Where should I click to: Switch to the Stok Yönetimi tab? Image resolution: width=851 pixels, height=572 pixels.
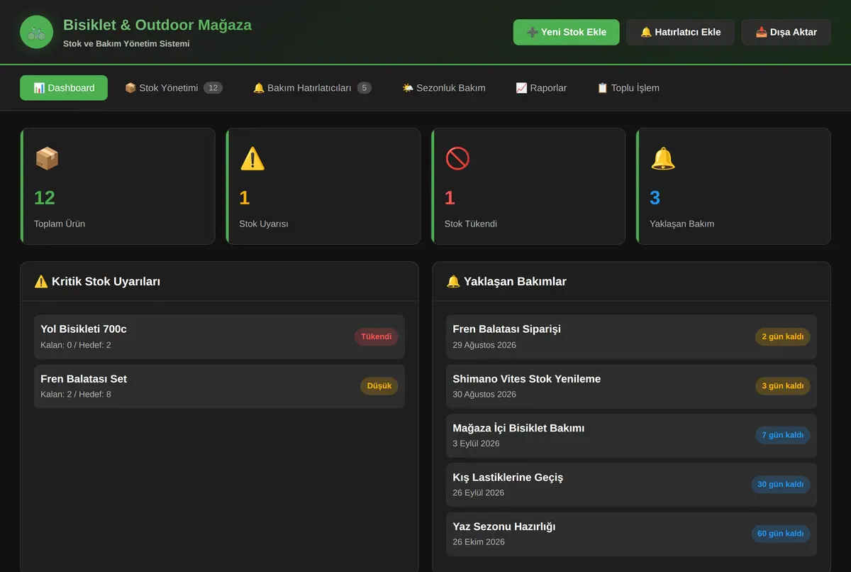pyautogui.click(x=174, y=88)
